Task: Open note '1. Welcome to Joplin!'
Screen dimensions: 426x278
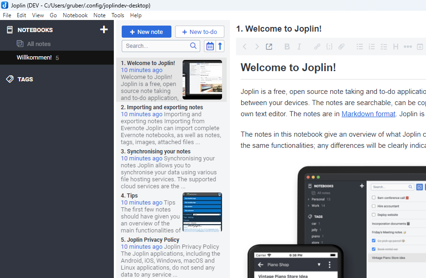Action: click(x=171, y=79)
